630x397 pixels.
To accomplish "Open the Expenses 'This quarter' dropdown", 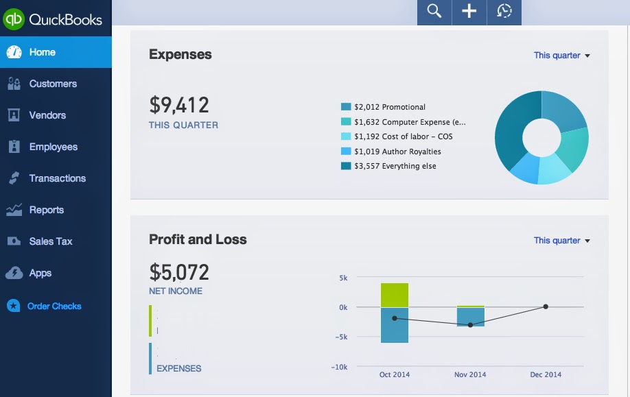I will click(x=561, y=55).
